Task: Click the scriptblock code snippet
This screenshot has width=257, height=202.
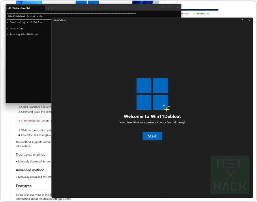Action: (x=34, y=121)
